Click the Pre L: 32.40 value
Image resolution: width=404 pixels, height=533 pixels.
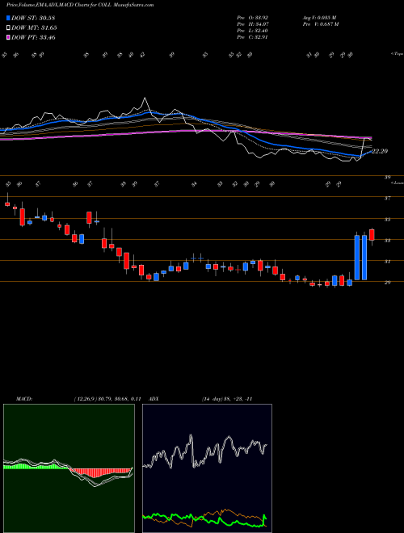(253, 31)
